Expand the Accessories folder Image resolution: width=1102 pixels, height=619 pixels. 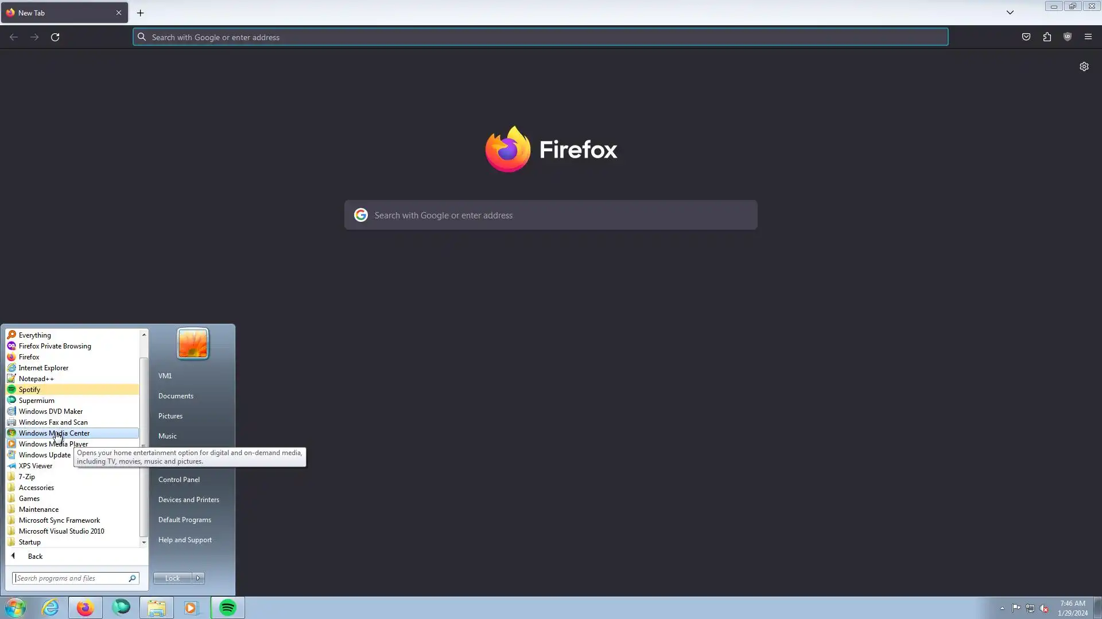pos(36,488)
